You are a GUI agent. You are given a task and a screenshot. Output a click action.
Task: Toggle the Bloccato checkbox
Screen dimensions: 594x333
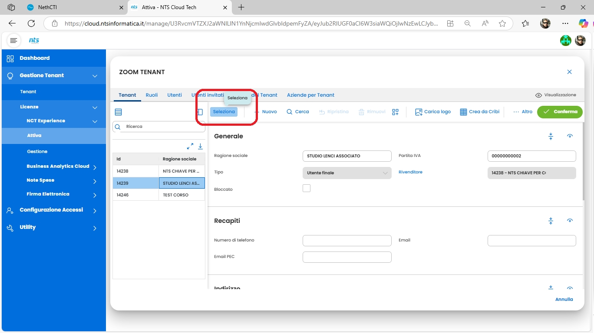point(307,188)
